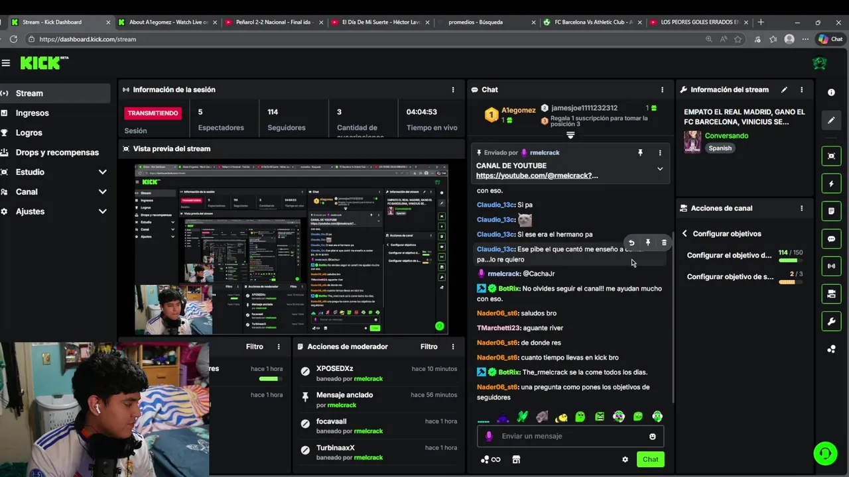Click the three-dots cluster icon in right sidebar
The height and width of the screenshot is (477, 849).
[x=831, y=349]
